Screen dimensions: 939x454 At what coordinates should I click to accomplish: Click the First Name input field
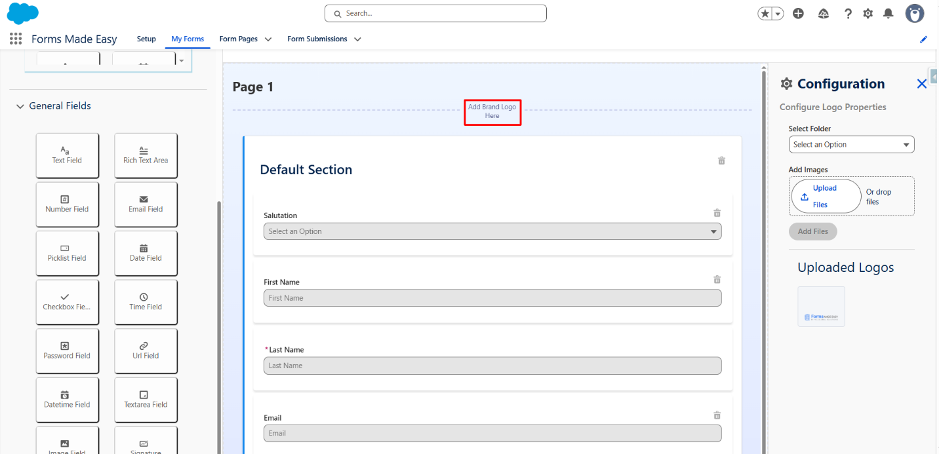492,298
